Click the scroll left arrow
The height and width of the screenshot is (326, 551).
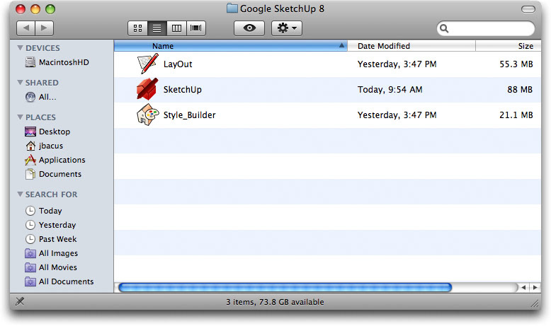click(x=523, y=287)
